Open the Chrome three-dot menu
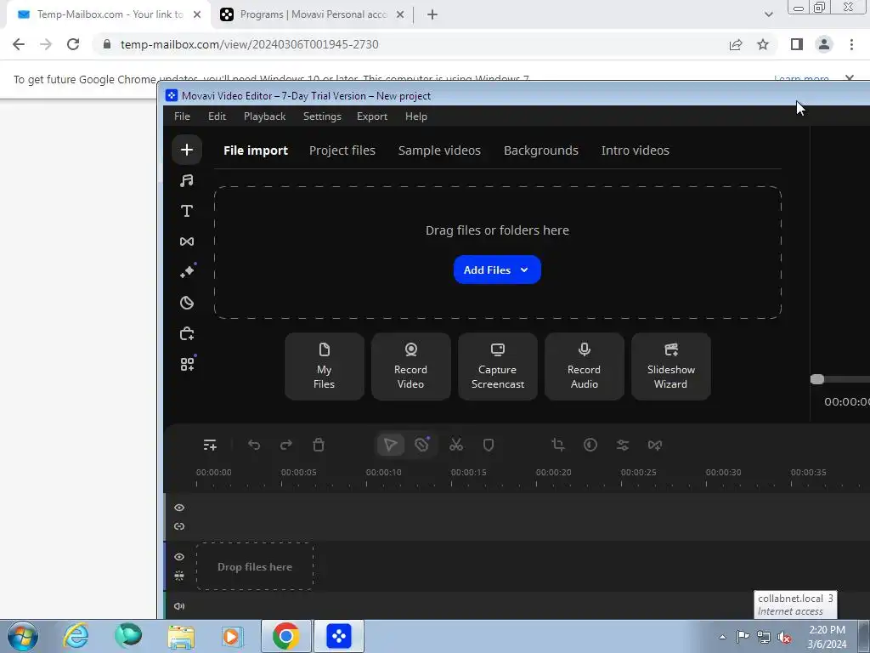Screen dimensions: 870x653 (851, 44)
